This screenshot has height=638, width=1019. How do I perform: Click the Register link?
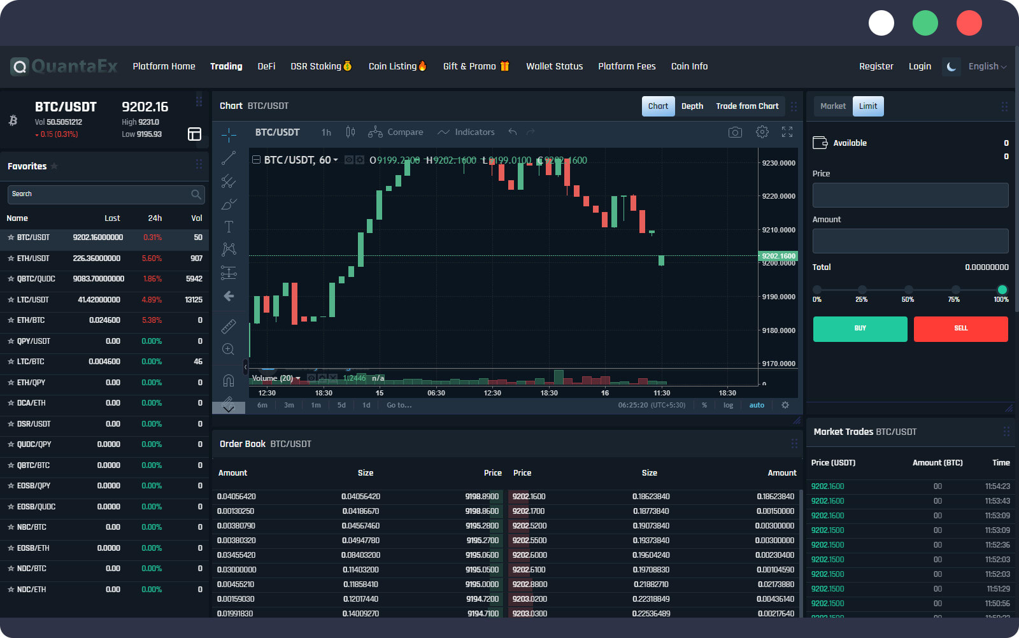[876, 66]
